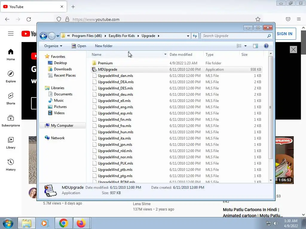The width and height of the screenshot is (306, 229).
Task: Open YouTube Shorts
Action: coord(11,99)
